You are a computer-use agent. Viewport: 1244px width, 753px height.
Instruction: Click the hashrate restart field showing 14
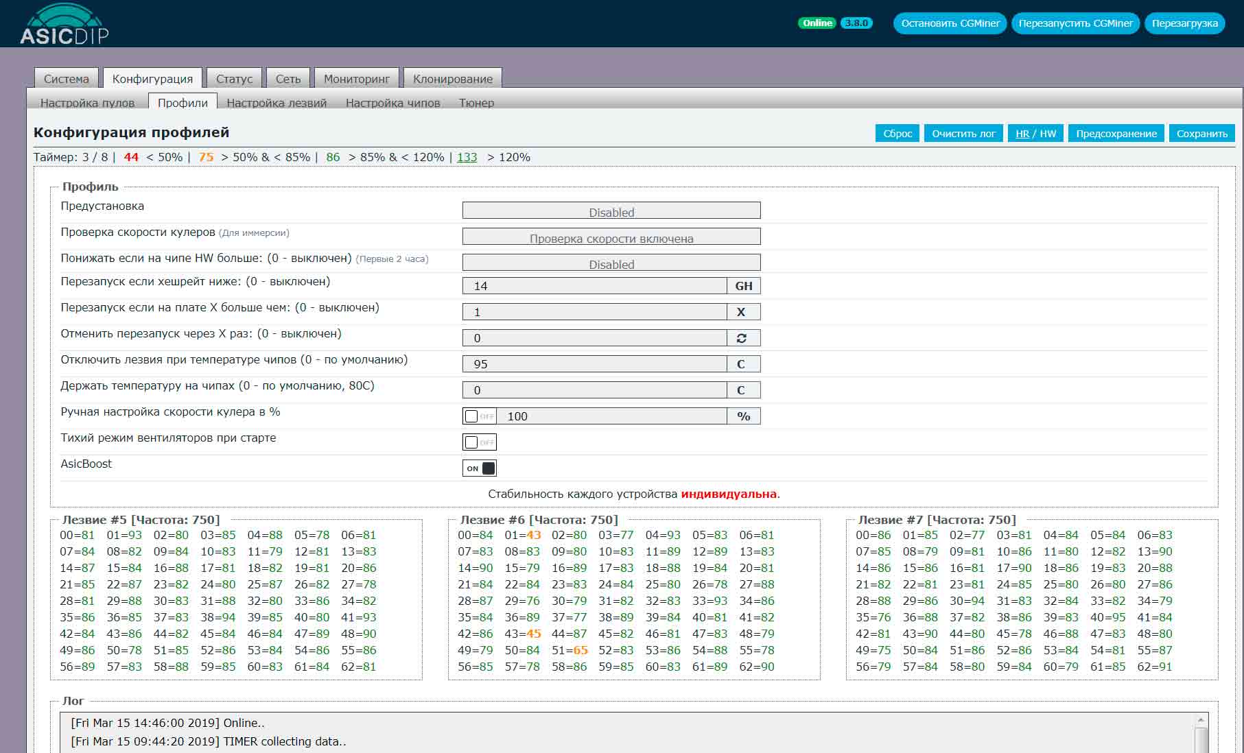point(595,286)
